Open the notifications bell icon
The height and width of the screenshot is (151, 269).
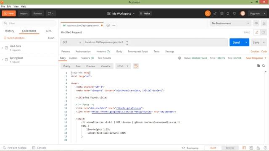[228, 13]
